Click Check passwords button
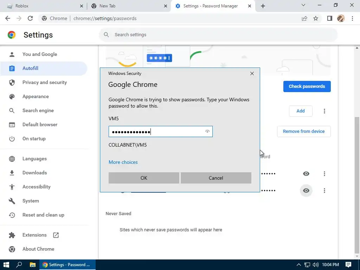 click(x=307, y=86)
